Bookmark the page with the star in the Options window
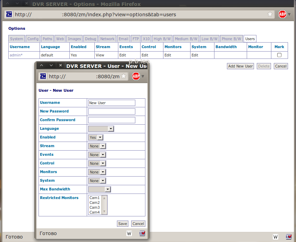This screenshot has width=296, height=242. (270, 14)
